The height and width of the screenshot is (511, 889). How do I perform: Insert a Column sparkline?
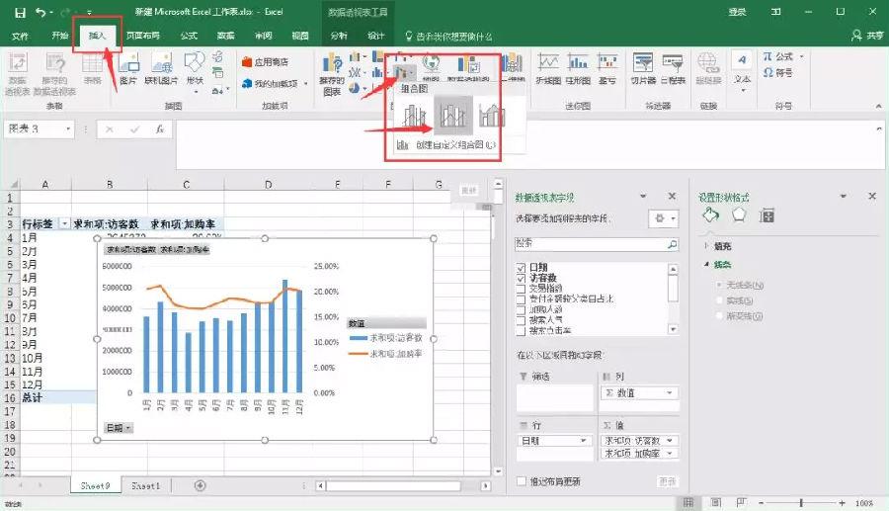(x=578, y=68)
